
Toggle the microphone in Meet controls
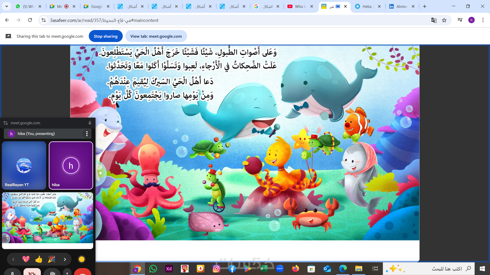tap(13, 273)
